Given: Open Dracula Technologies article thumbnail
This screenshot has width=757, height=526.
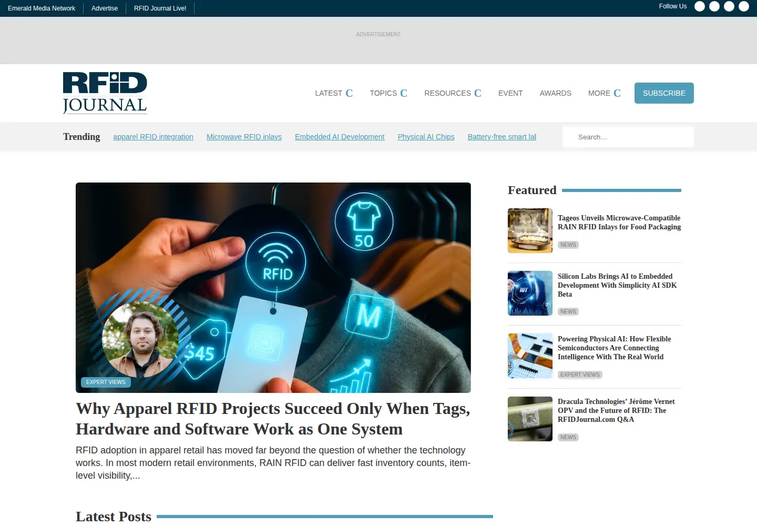Looking at the screenshot, I should pos(530,419).
